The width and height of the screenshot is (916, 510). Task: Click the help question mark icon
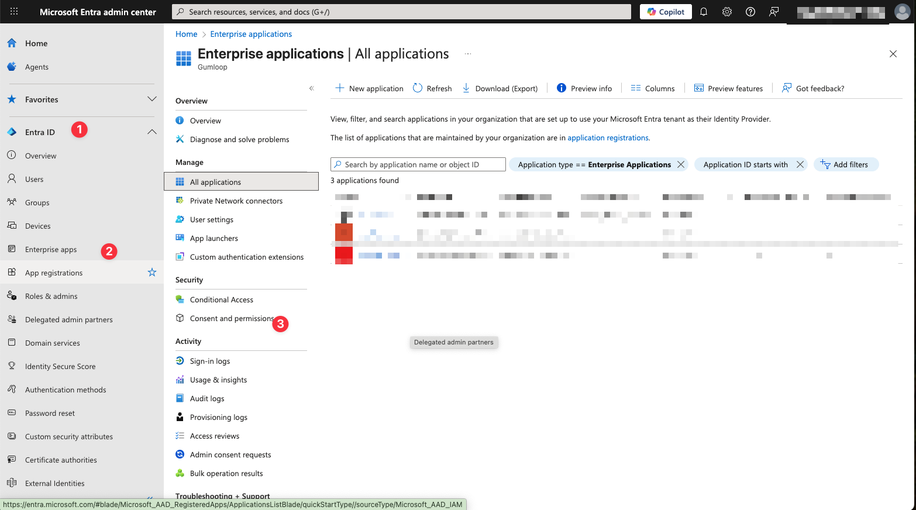(750, 12)
